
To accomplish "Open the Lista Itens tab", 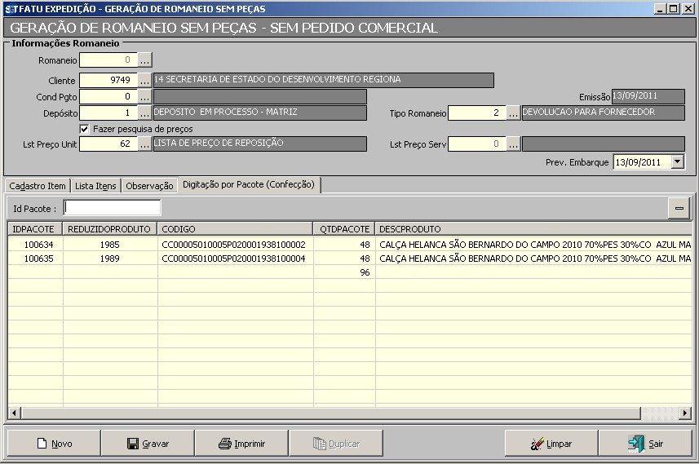I will click(95, 186).
